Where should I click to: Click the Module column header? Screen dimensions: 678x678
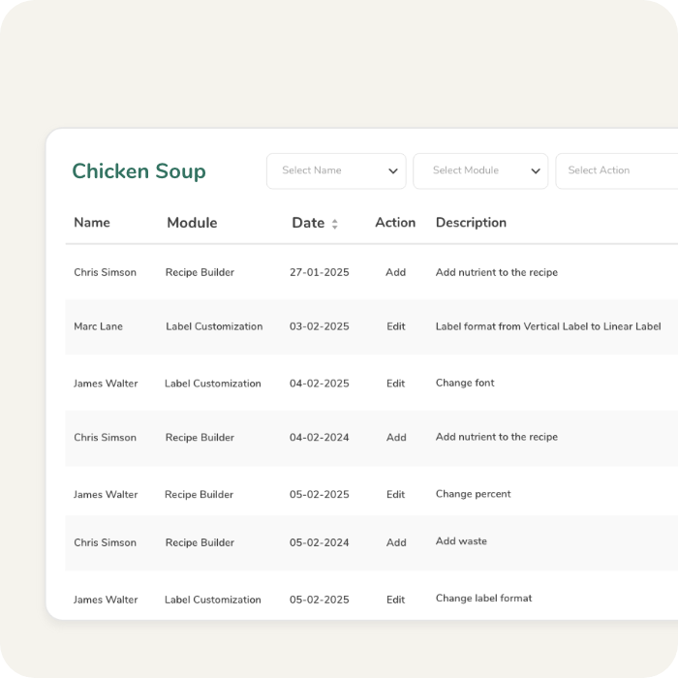coord(192,223)
